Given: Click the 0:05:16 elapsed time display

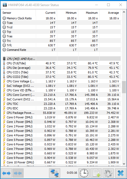Looking at the screenshot, I should tap(72, 173).
